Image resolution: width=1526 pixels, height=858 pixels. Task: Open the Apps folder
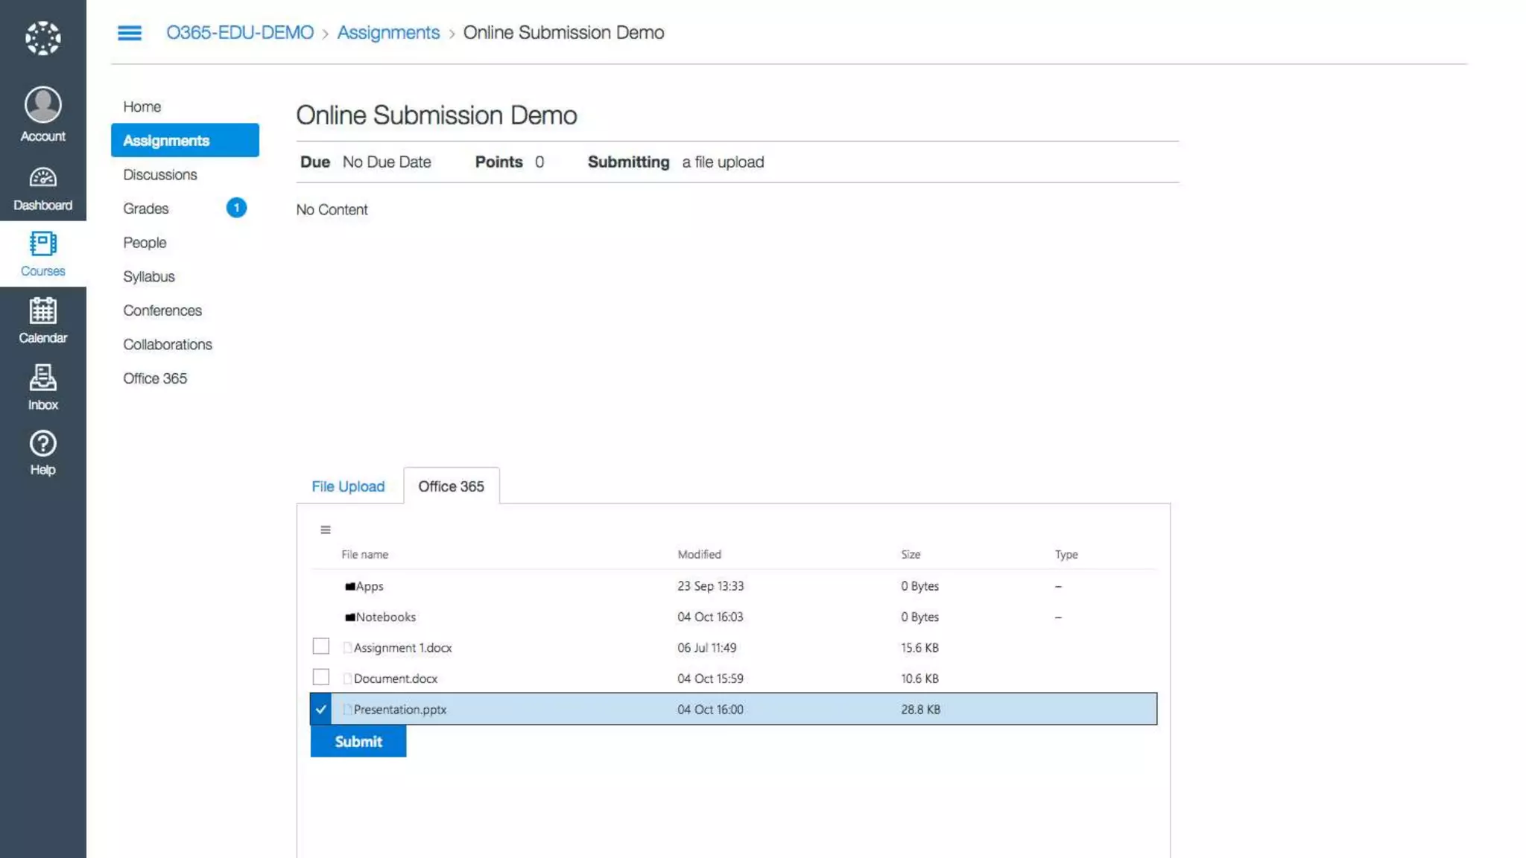coord(369,587)
